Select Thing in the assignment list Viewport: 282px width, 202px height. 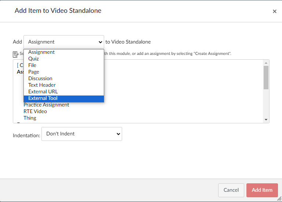click(x=30, y=118)
